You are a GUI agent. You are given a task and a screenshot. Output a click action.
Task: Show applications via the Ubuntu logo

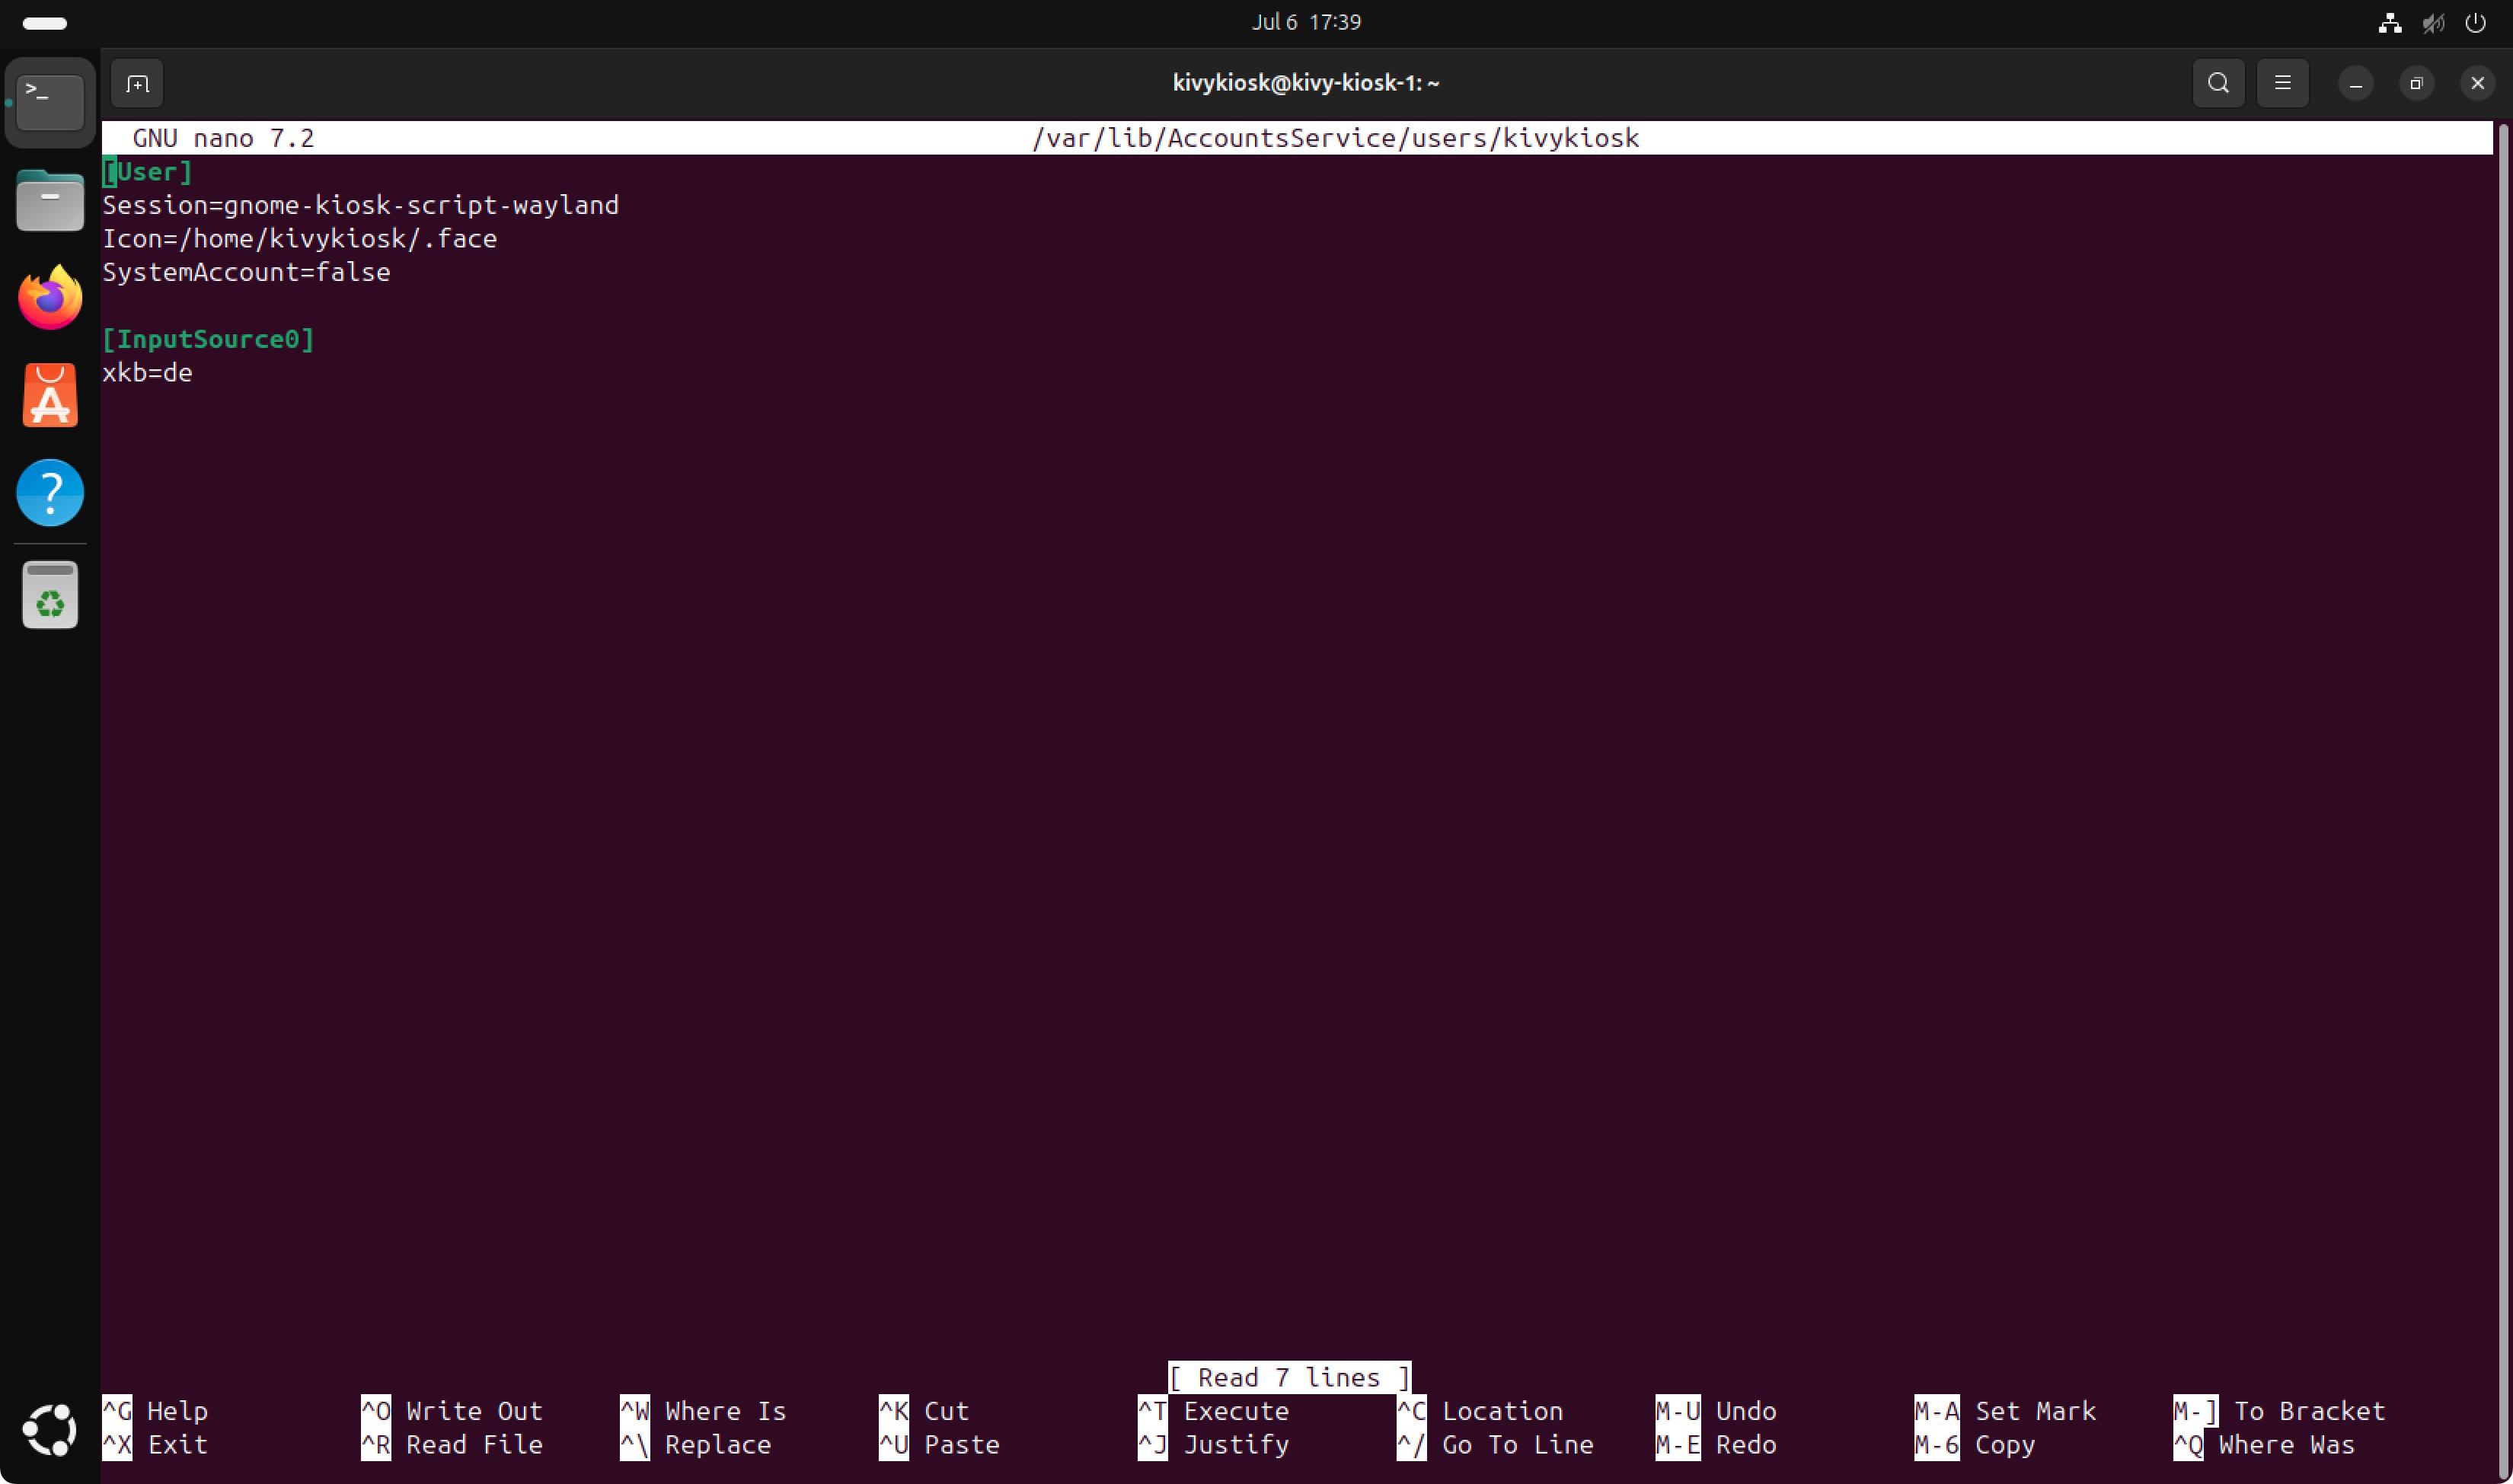[x=50, y=1430]
